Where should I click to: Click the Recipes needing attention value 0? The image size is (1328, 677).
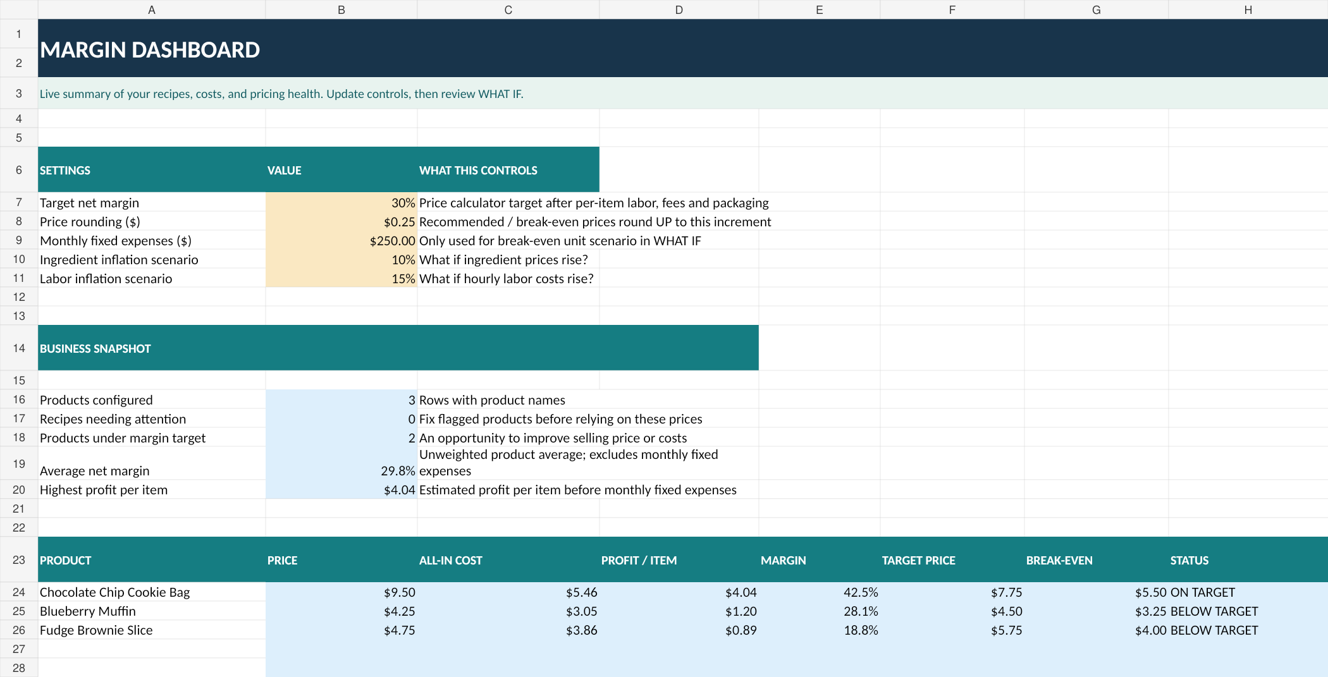coord(341,418)
